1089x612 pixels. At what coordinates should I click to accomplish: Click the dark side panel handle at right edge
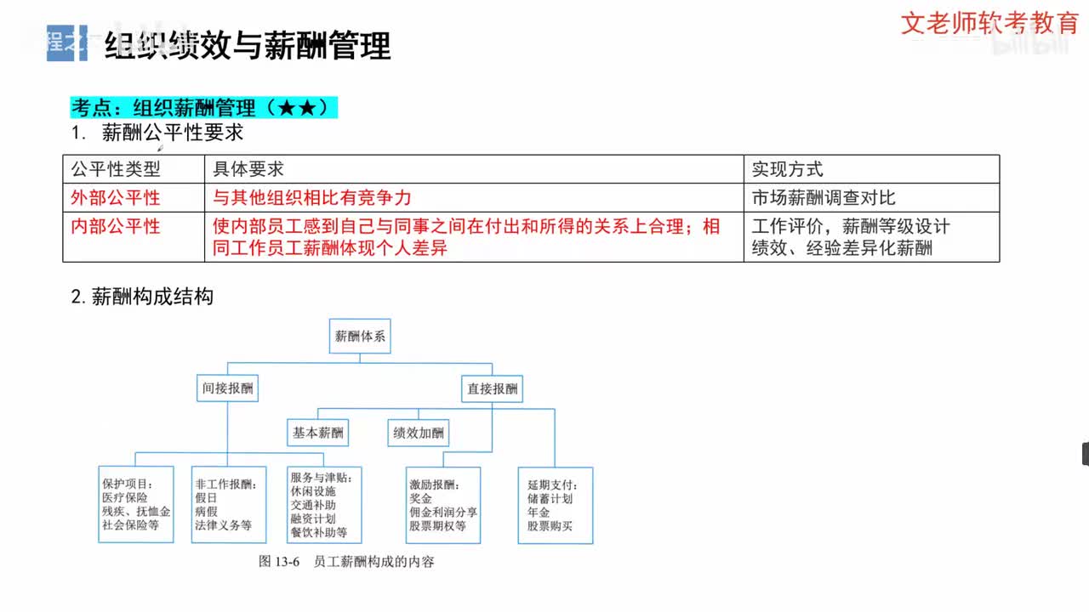[x=1085, y=453]
